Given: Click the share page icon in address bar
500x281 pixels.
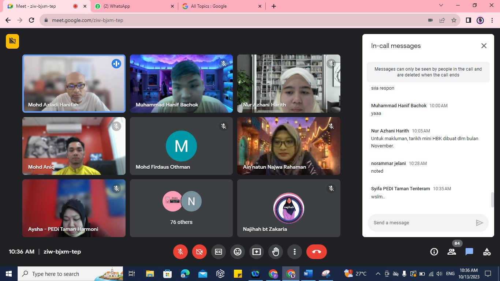Looking at the screenshot, I should [442, 20].
